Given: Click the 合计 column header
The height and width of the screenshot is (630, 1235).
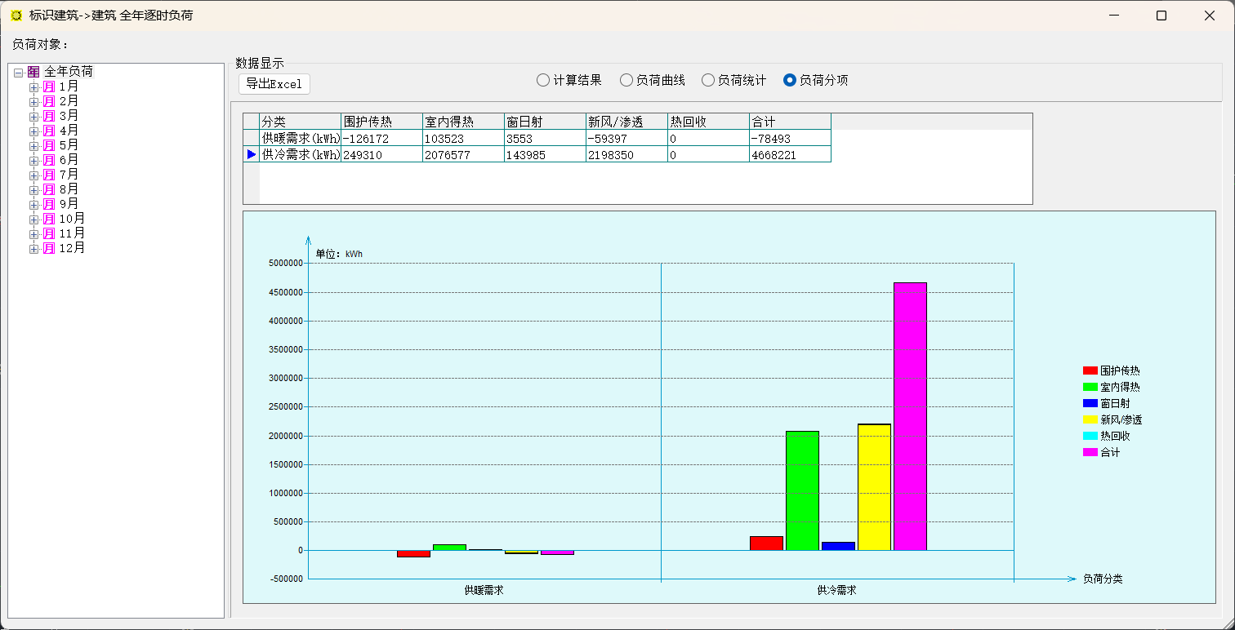Looking at the screenshot, I should click(790, 122).
